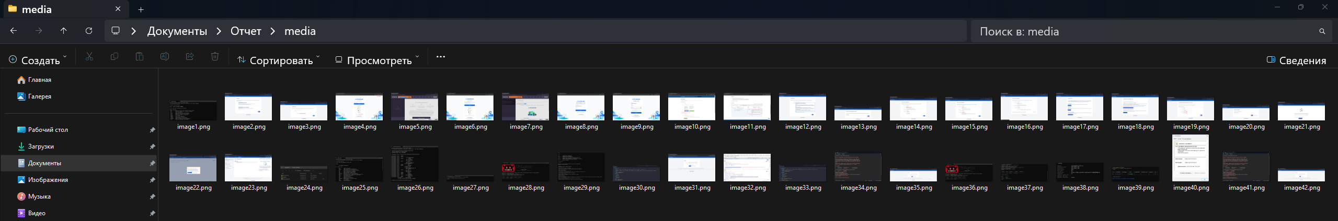
Task: Click the This PC monitor icon in address bar
Action: [116, 31]
